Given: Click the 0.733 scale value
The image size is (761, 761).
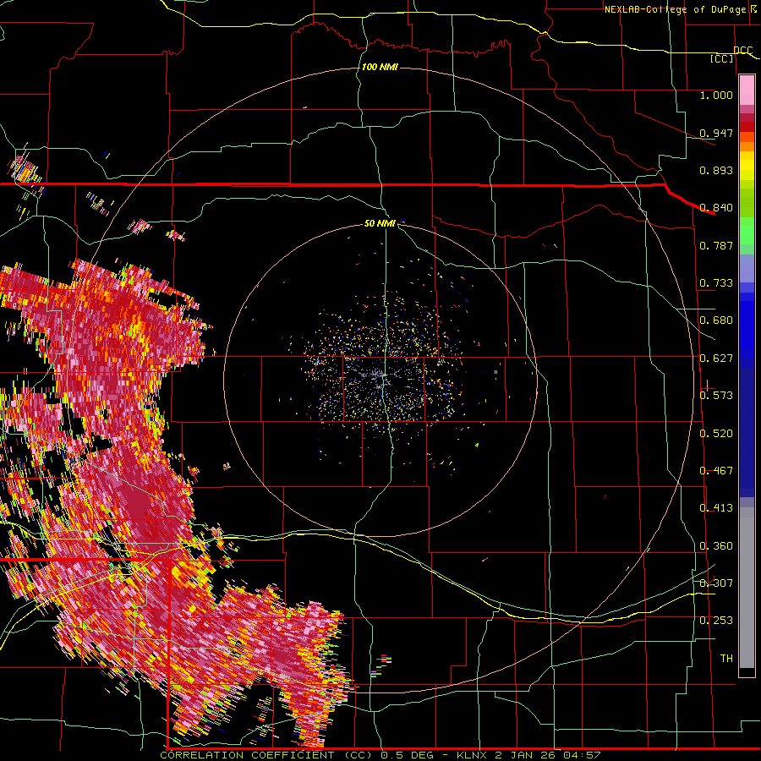Looking at the screenshot, I should click(716, 283).
